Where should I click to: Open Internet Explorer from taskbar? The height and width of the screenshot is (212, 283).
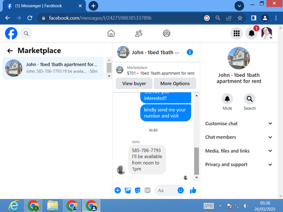(14, 206)
